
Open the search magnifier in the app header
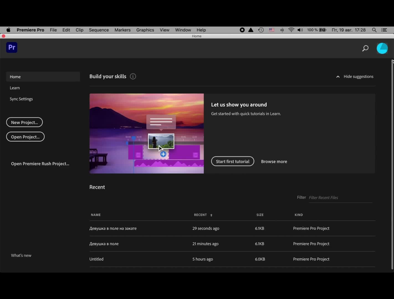coord(365,48)
